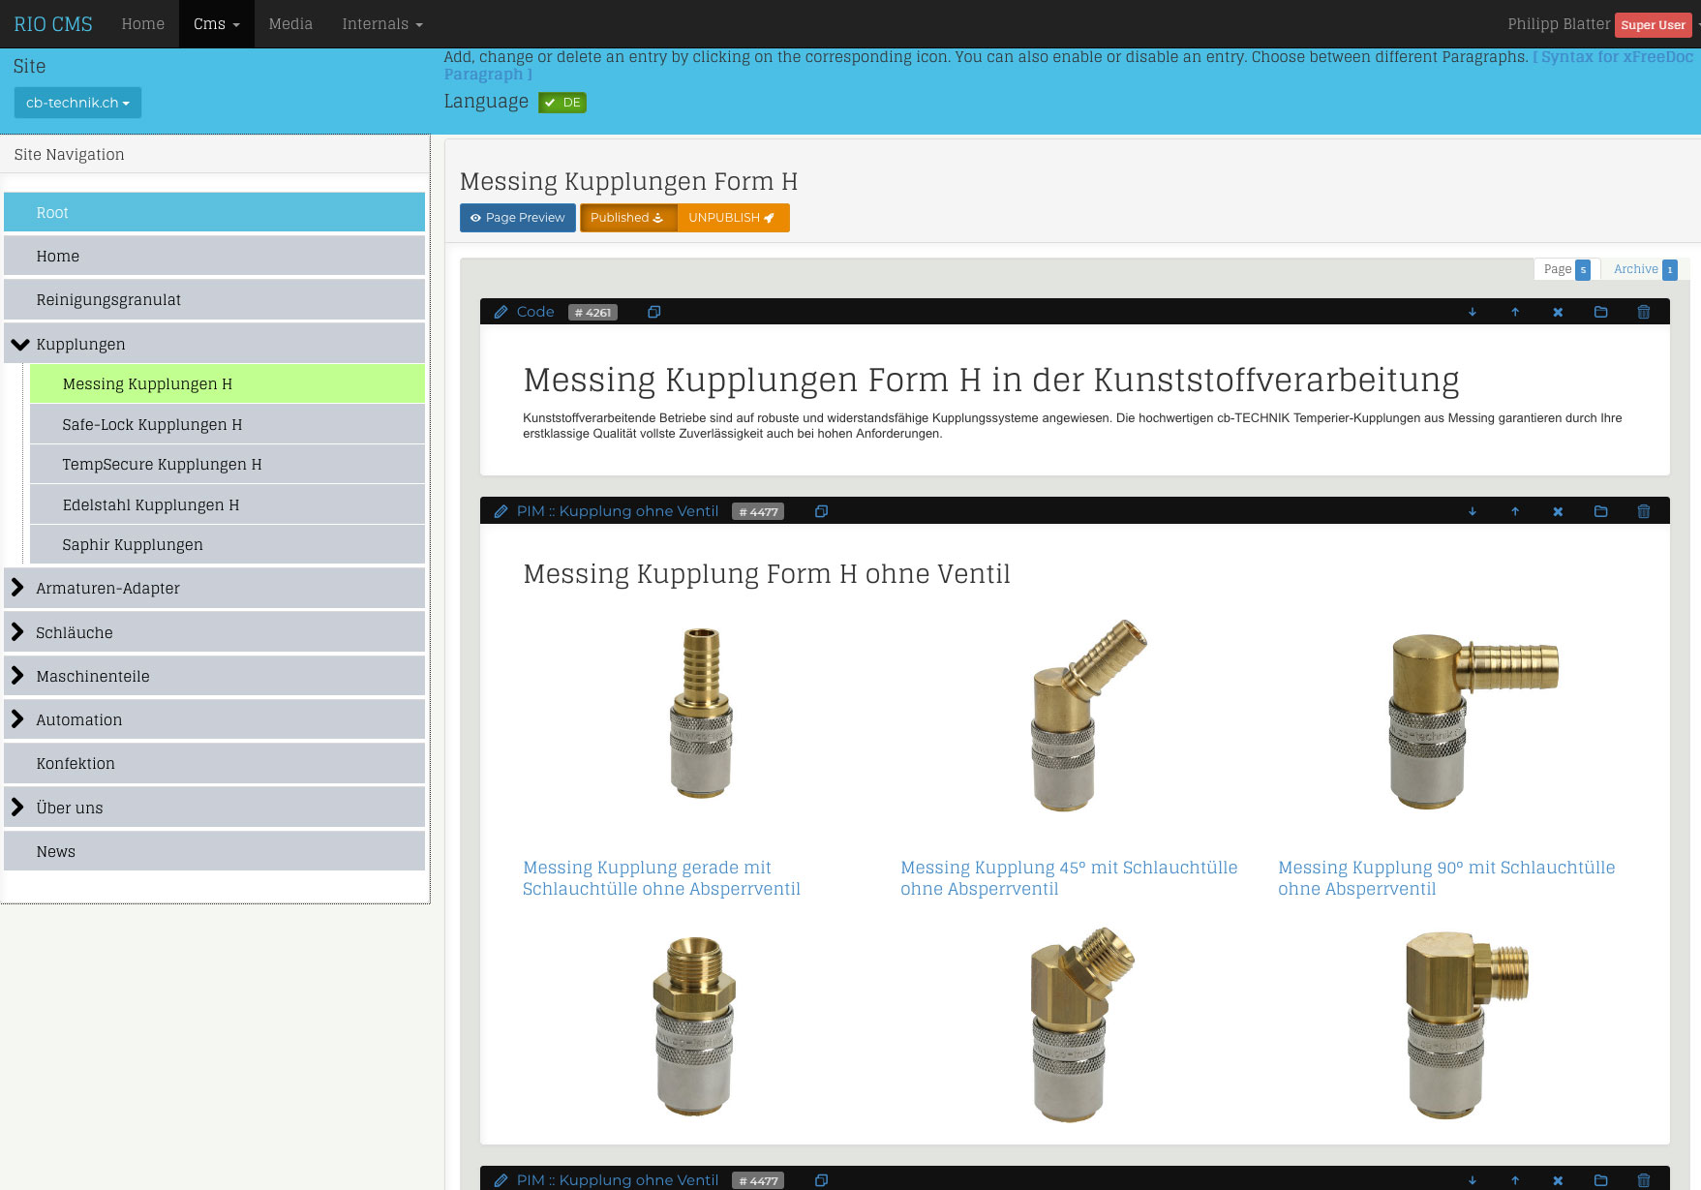Archive bottom PIM #4477 paragraph via folder icon
The width and height of the screenshot is (1701, 1190).
point(1600,1180)
